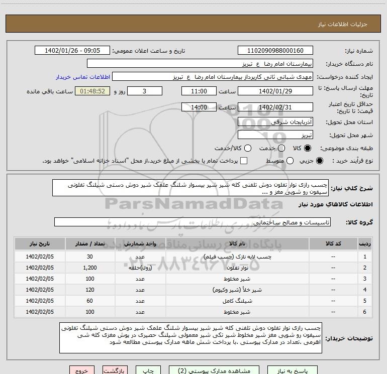Click the واحد شمارش column header
The height and width of the screenshot is (374, 387).
tap(140, 243)
